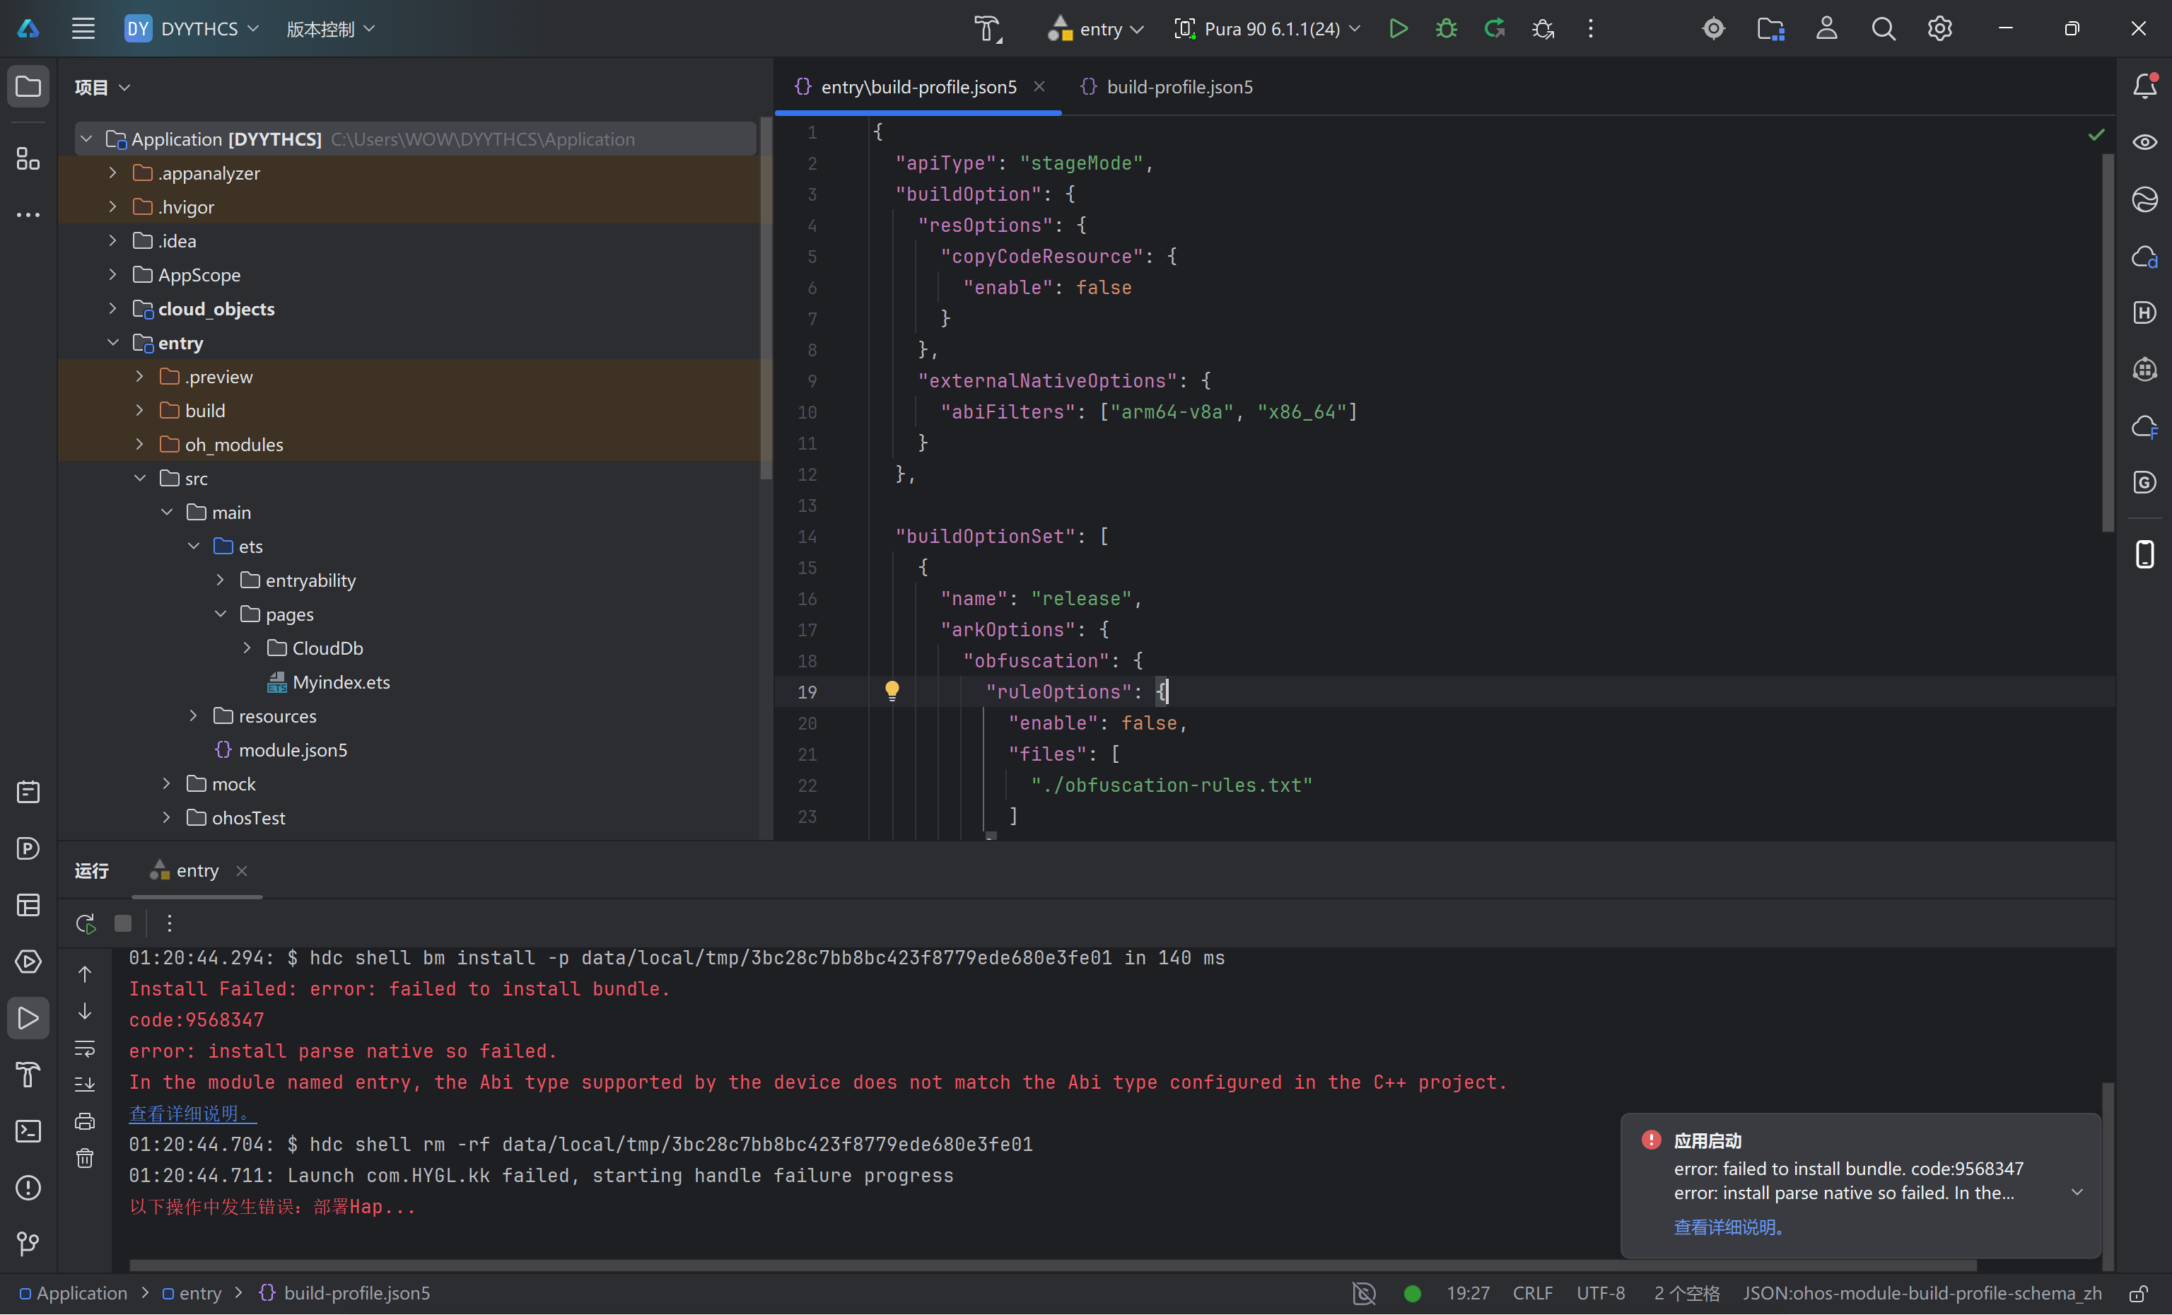Jump up the stack trace arrow
Image resolution: width=2172 pixels, height=1315 pixels.
click(x=85, y=974)
